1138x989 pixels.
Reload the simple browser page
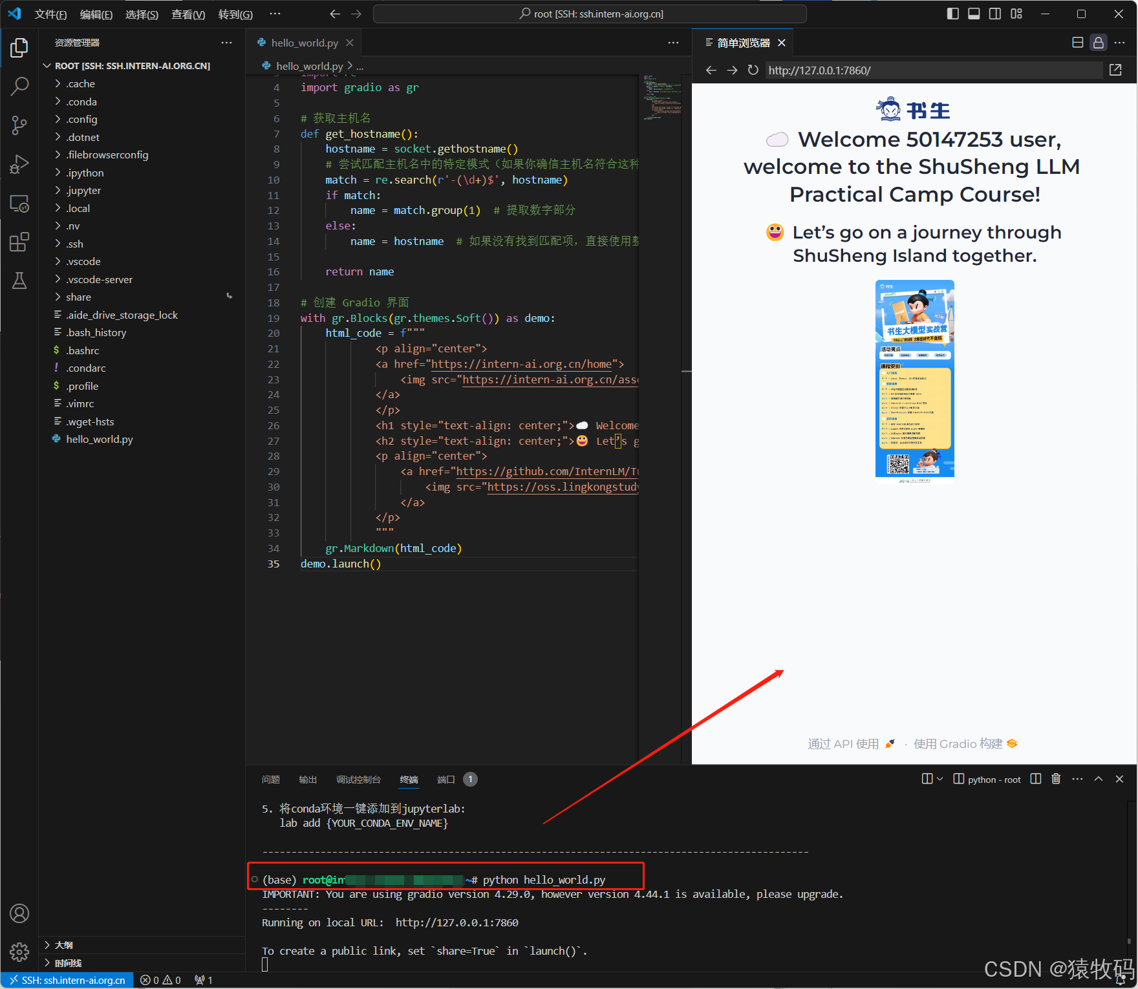[x=753, y=70]
